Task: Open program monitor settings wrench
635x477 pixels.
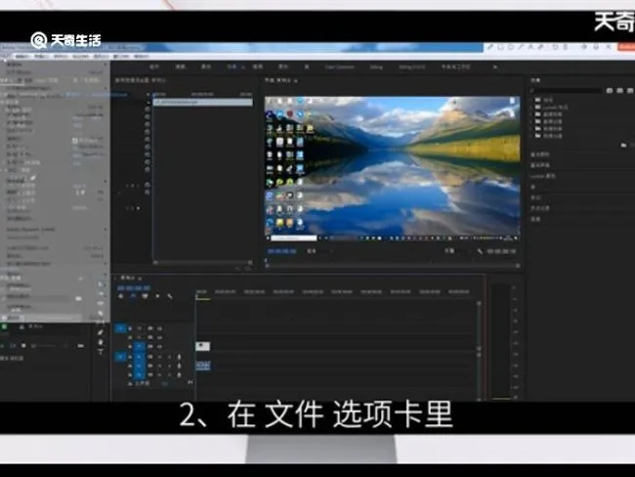Action: pos(480,251)
